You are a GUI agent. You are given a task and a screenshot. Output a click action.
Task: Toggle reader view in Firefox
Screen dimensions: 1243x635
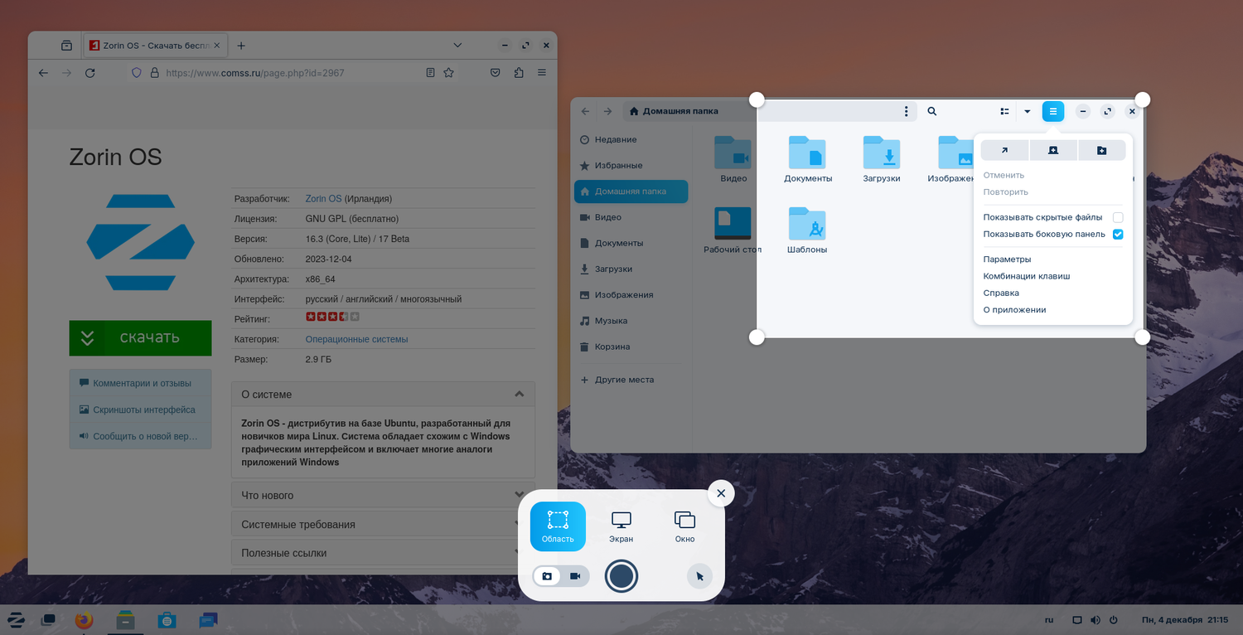[430, 73]
